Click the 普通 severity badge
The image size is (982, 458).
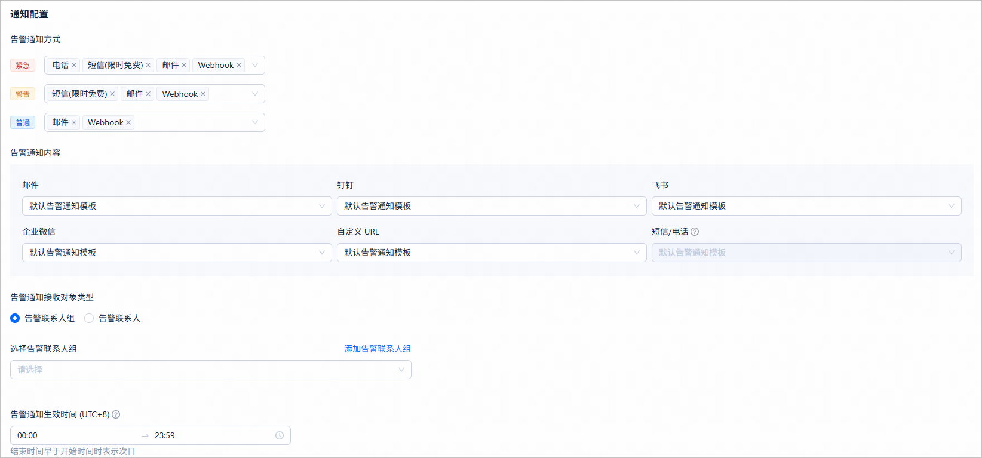click(23, 122)
